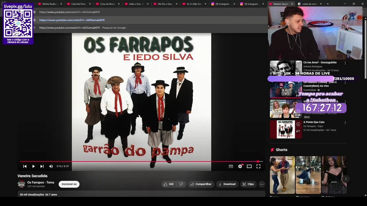Switch to Cena de Novela browser tab

[107, 4]
